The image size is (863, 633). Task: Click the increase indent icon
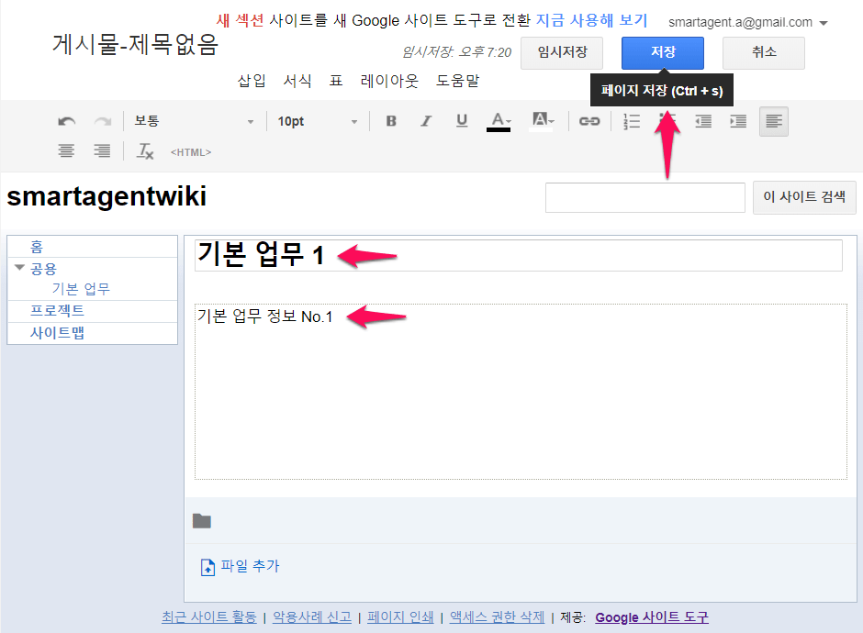[738, 121]
